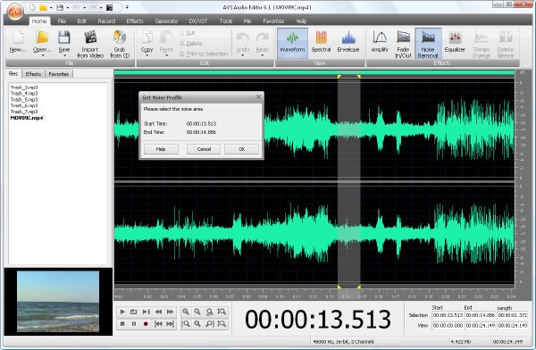This screenshot has height=350, width=536.
Task: Click play to end button
Action: pos(146,312)
